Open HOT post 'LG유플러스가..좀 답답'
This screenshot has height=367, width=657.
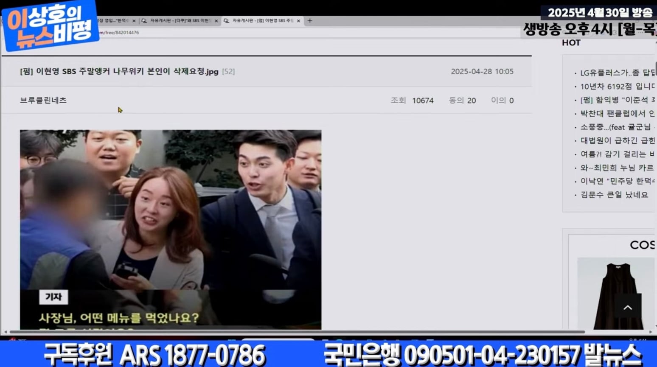[x=618, y=73]
